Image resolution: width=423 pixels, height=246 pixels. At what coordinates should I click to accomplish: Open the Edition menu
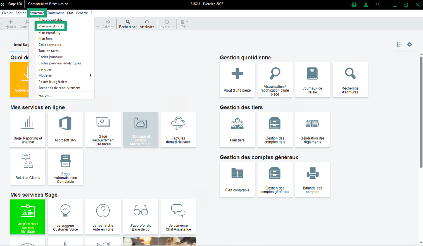coord(21,13)
